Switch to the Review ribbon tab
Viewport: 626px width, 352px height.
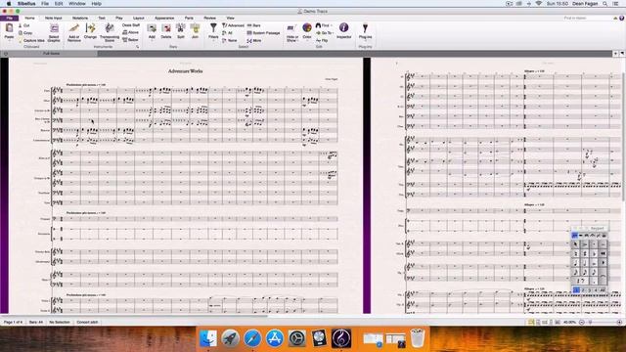pyautogui.click(x=209, y=18)
